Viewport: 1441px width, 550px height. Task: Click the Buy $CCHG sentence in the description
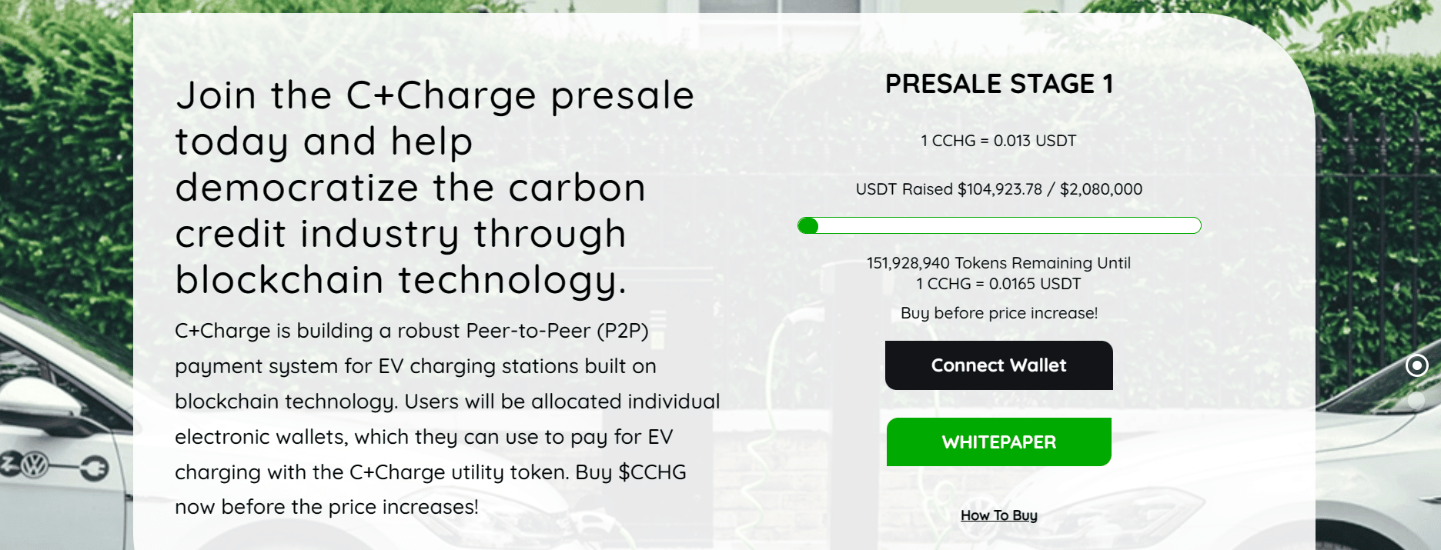click(430, 489)
